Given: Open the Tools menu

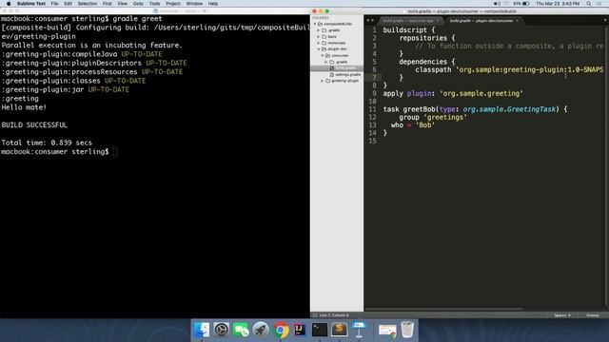Looking at the screenshot, I should (154, 4).
